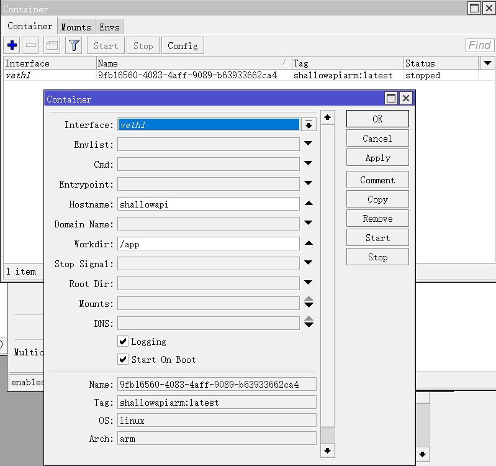Click the Arch field showing arm
The height and width of the screenshot is (466, 496).
click(x=217, y=438)
